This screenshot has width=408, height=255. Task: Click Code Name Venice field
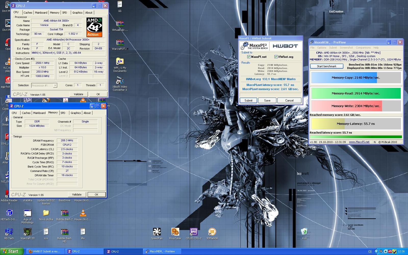click(44, 25)
